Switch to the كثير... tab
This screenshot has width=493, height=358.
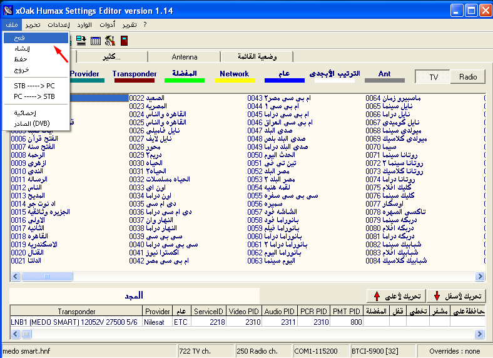[x=112, y=57]
